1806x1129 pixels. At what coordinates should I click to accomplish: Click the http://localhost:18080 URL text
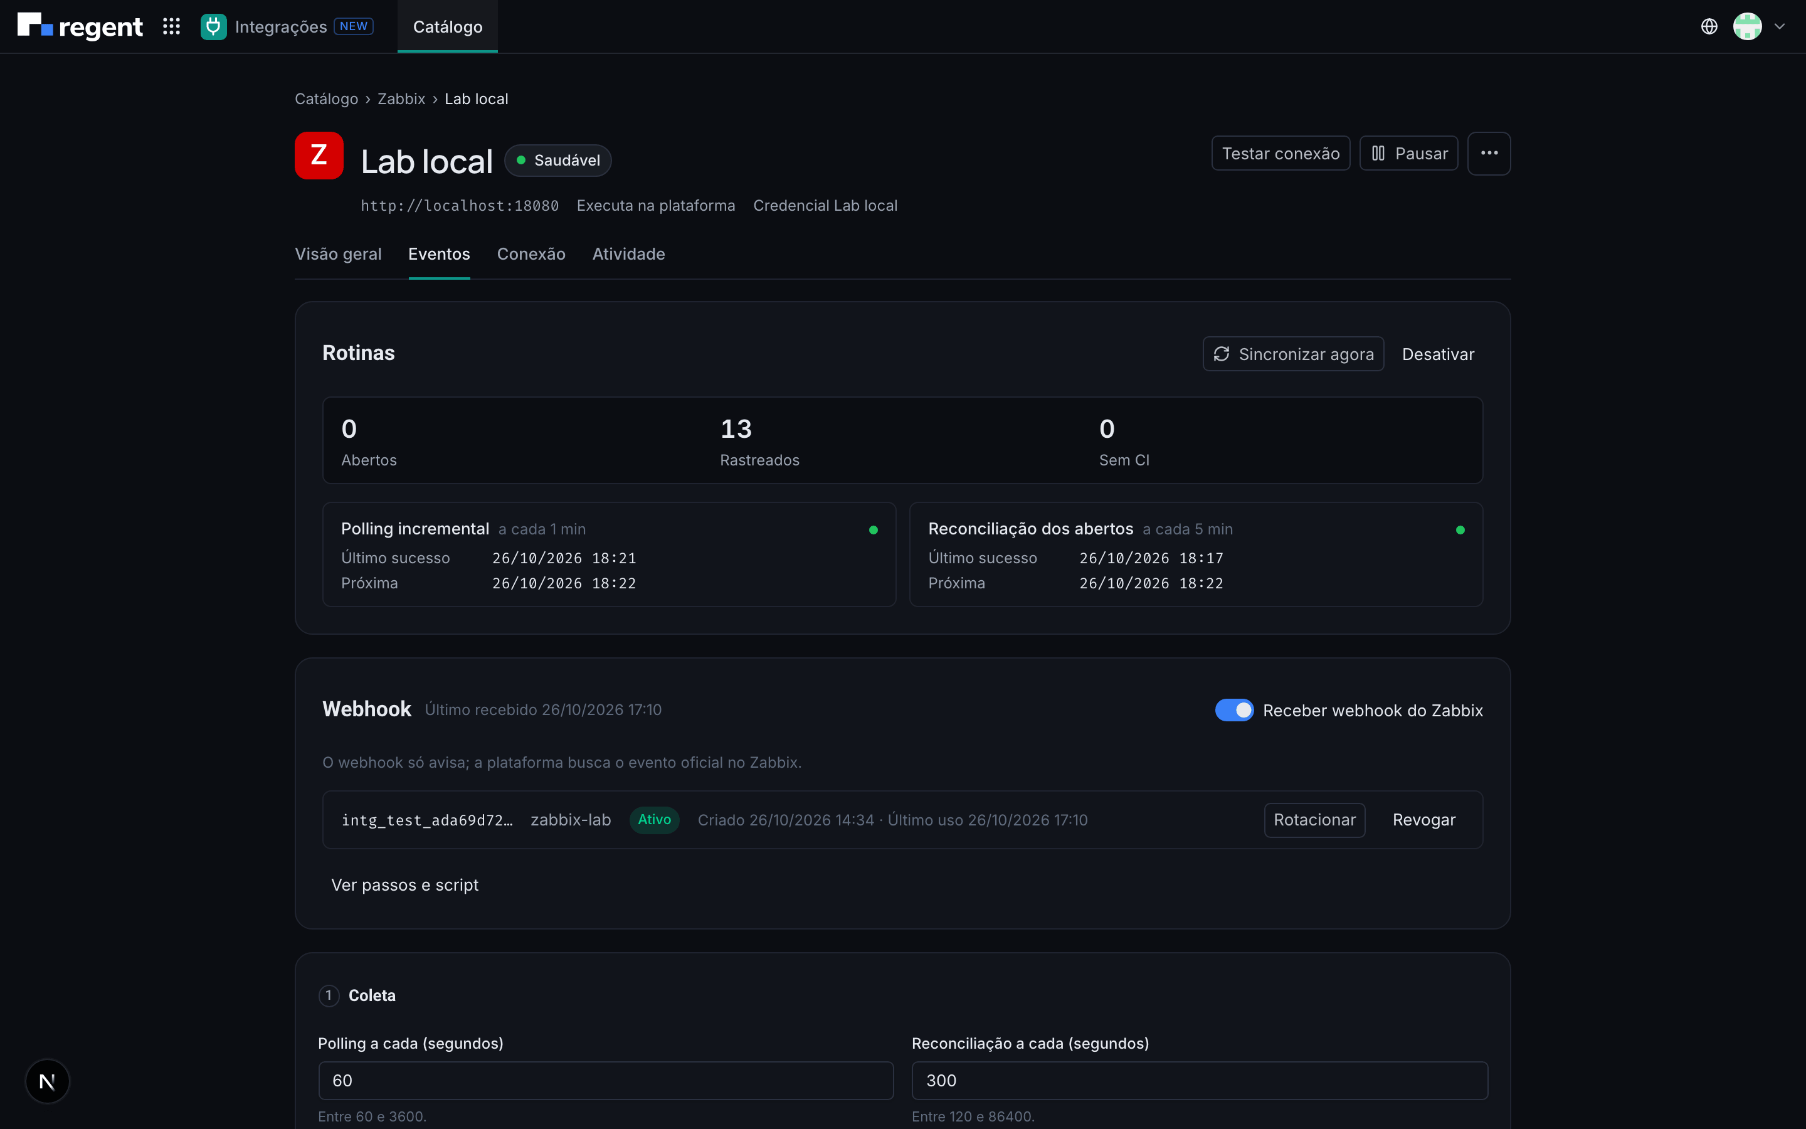pos(460,205)
